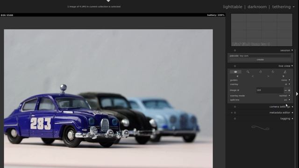Screen dimensions: 299x168
Task: Switch to the darkroom view
Action: tap(257, 7)
